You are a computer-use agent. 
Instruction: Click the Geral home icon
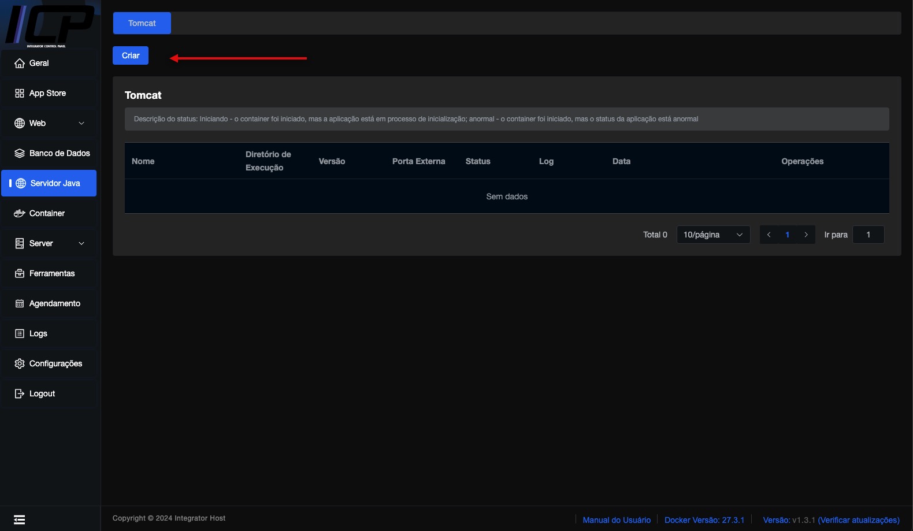20,64
